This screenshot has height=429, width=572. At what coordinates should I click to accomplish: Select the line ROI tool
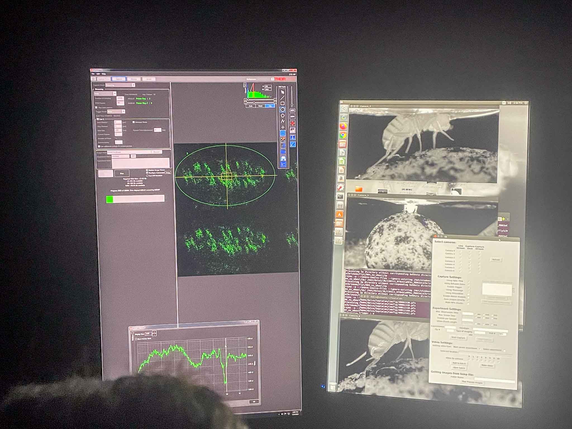click(x=282, y=97)
